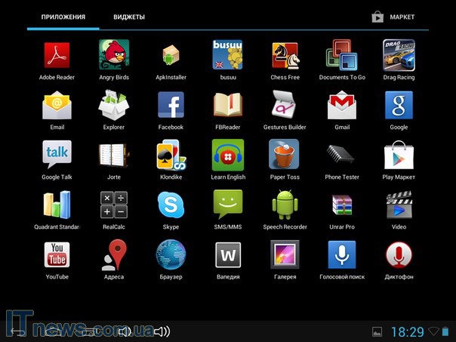
Task: Open Chess Free app
Action: (x=285, y=56)
